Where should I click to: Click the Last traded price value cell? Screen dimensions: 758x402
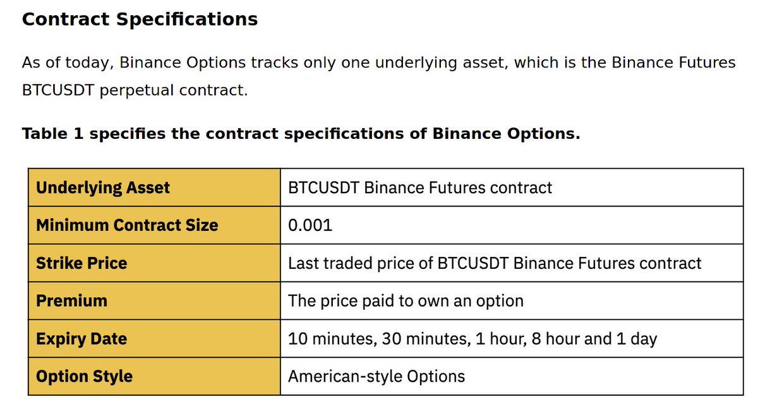coord(512,263)
